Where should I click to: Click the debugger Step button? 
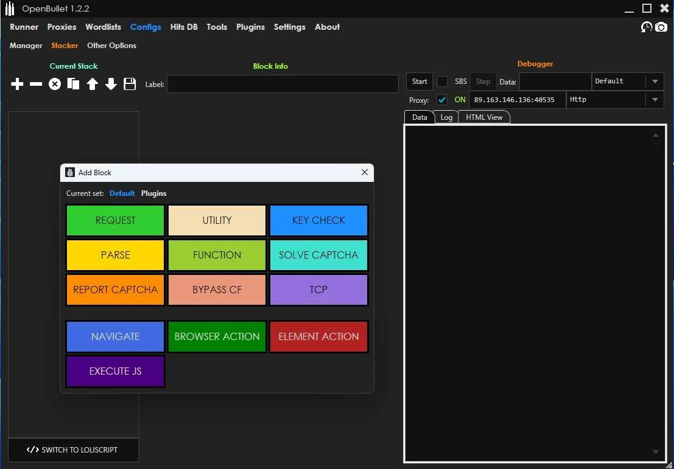pos(483,82)
